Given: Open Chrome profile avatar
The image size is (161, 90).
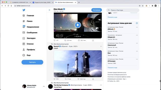Looking at the screenshot, I should pyautogui.click(x=155, y=6).
